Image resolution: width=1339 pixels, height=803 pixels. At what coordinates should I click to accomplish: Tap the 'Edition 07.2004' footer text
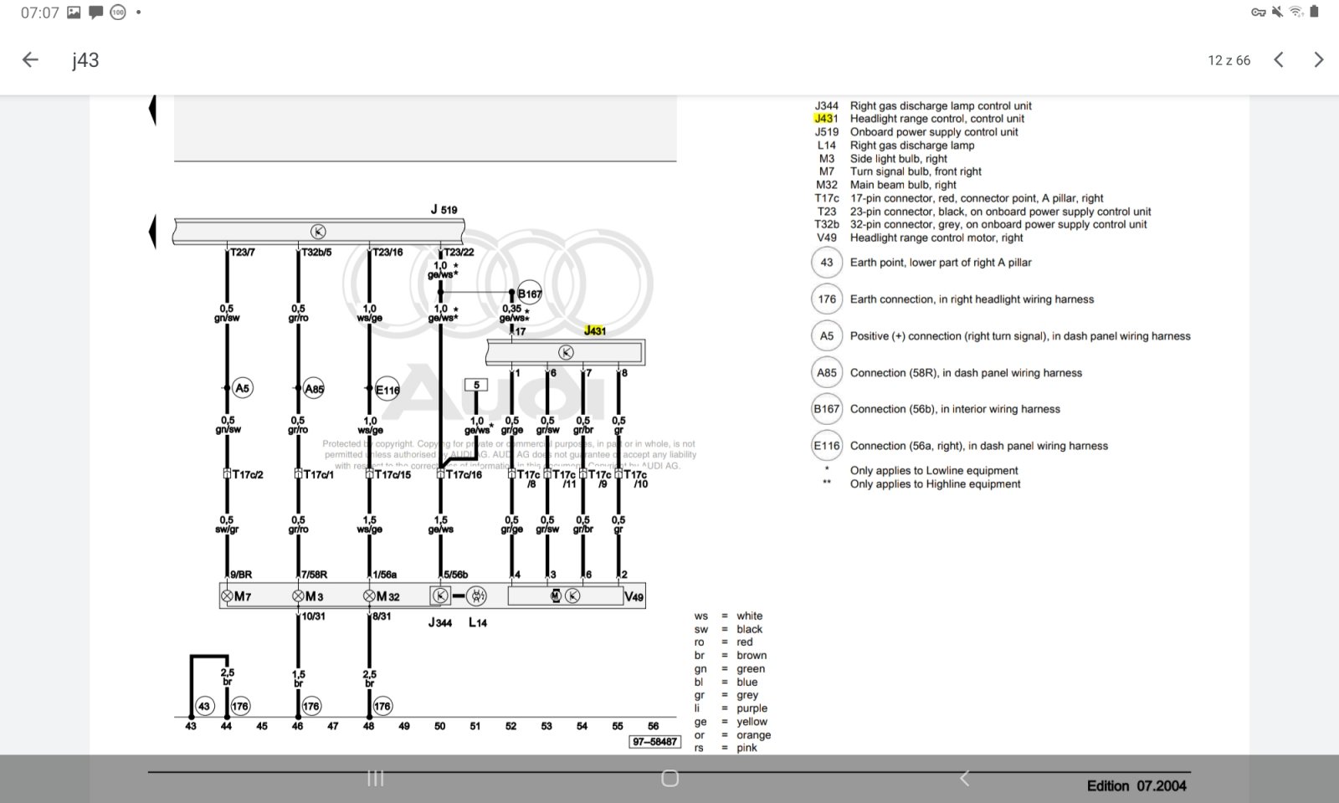coord(1136,786)
